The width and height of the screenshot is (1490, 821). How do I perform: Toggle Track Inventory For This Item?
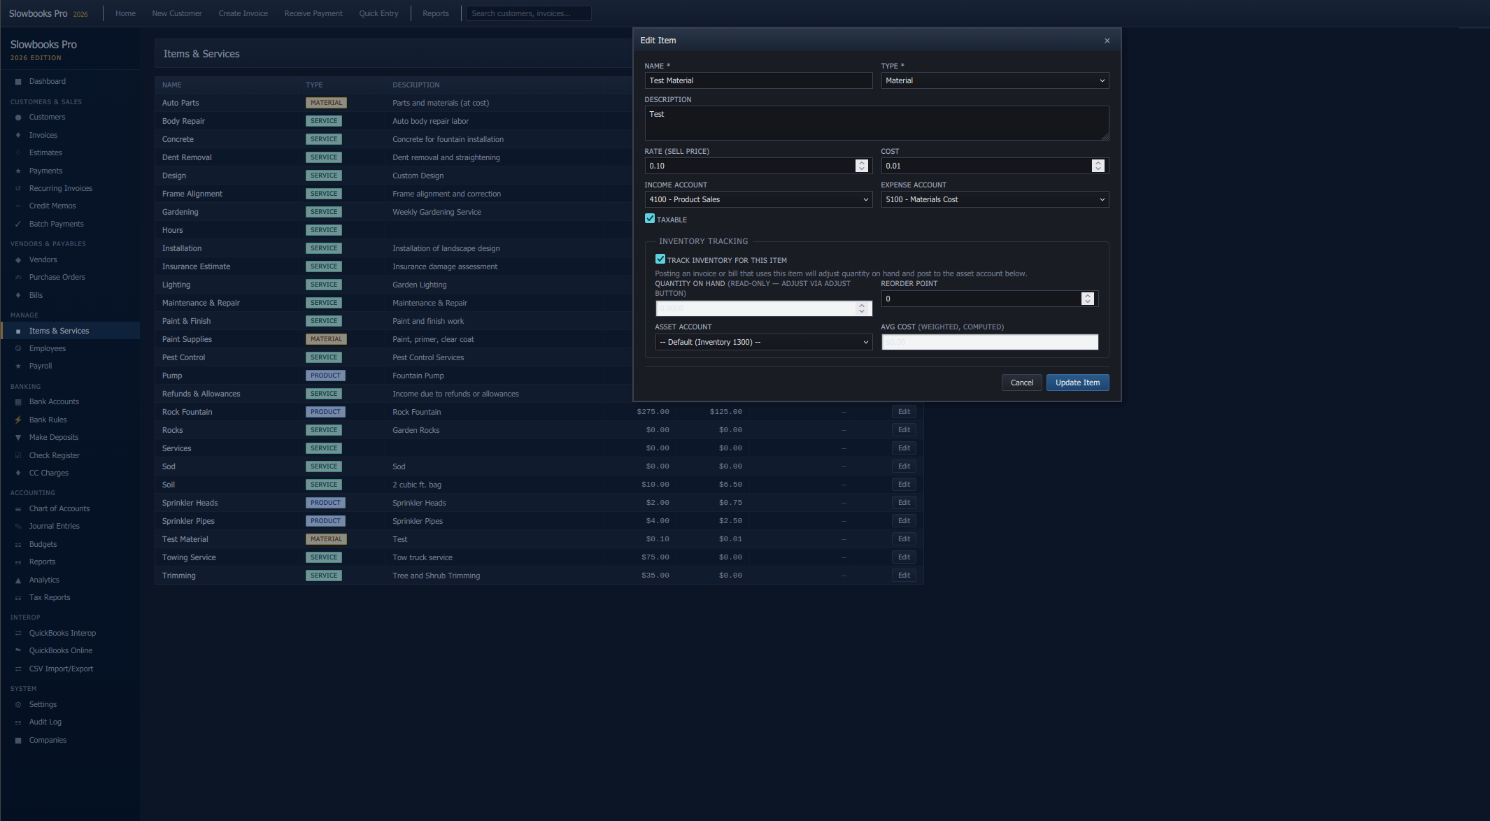click(660, 259)
